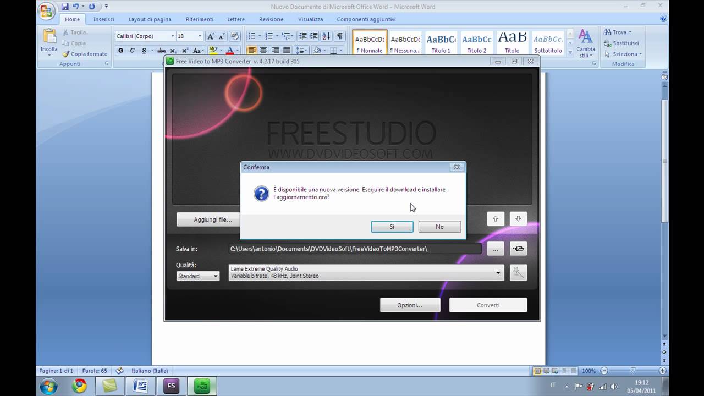Switch to Visualizza tab

[311, 19]
